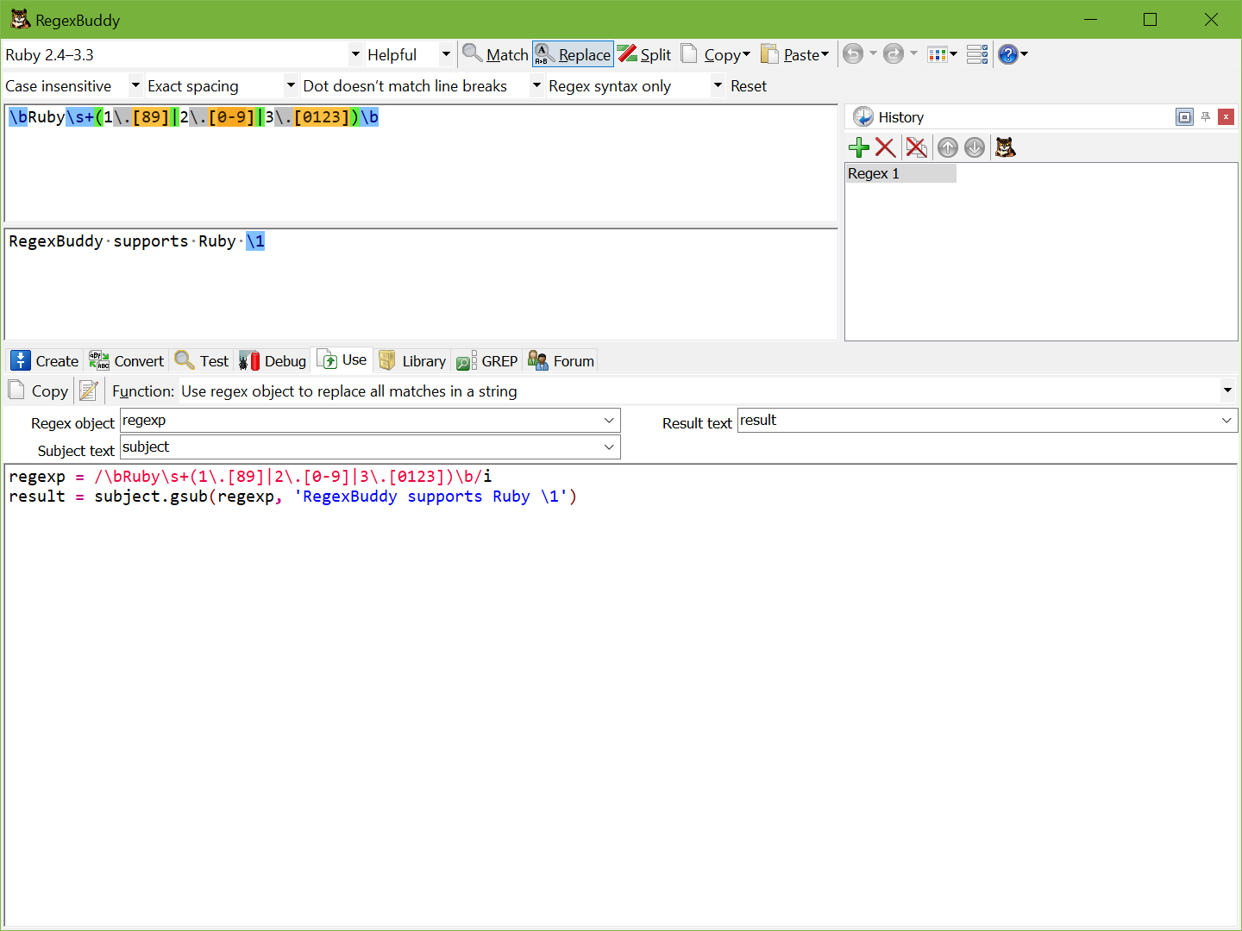This screenshot has width=1242, height=931.
Task: Toggle the Exact spacing option
Action: (x=193, y=86)
